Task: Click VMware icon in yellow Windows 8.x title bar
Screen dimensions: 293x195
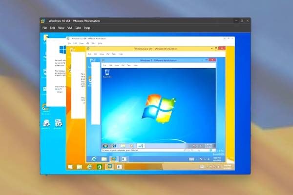Action: 88,49
